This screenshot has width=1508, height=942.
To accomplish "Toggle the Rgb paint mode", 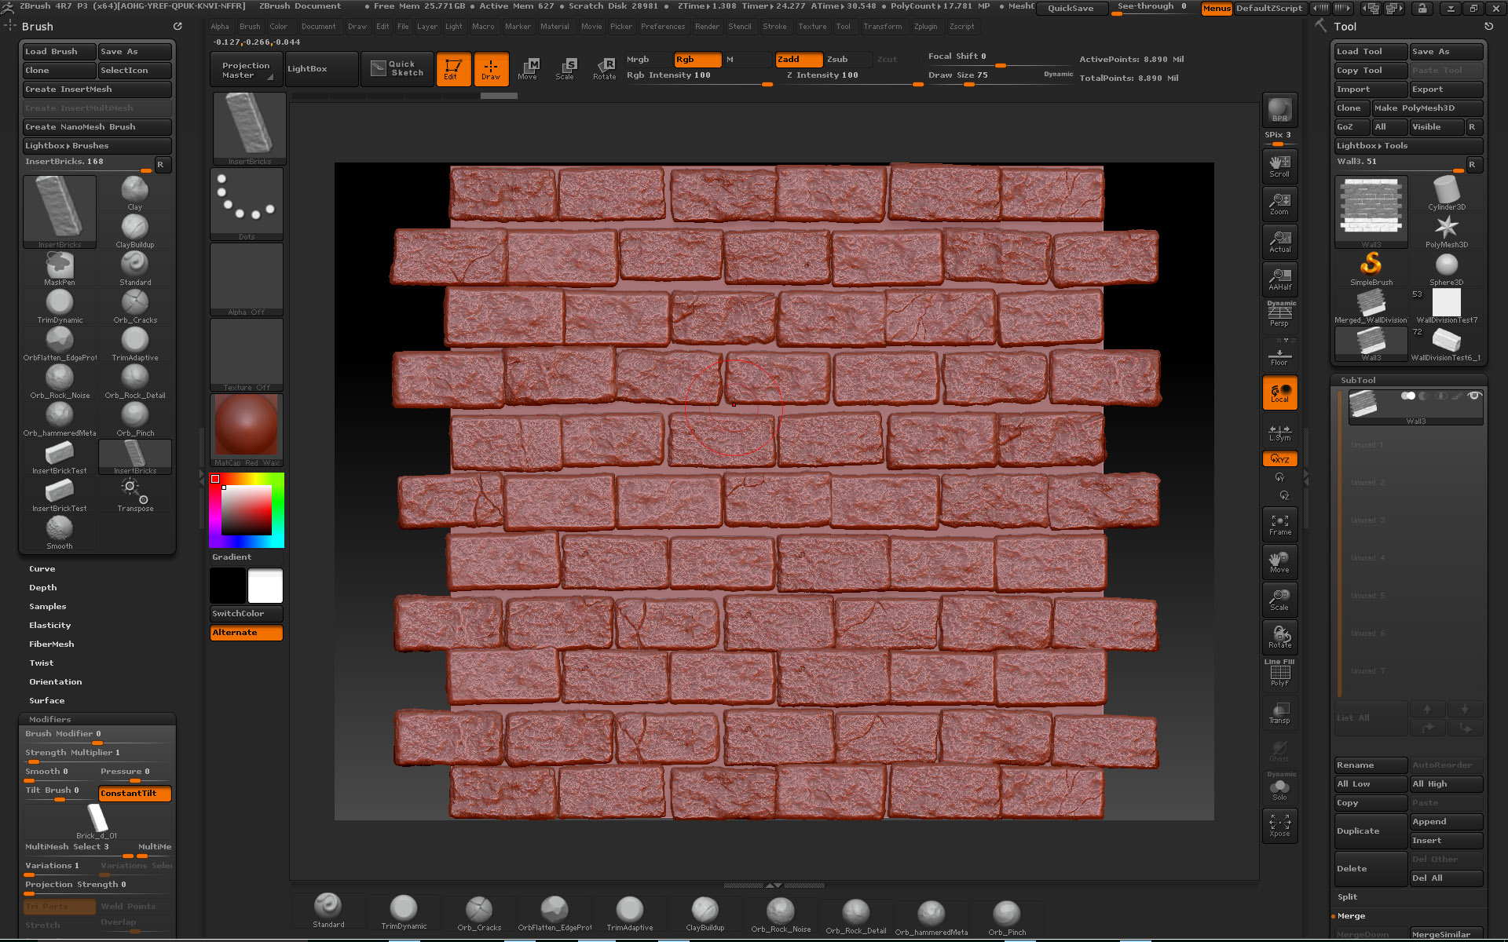I will 697,60.
